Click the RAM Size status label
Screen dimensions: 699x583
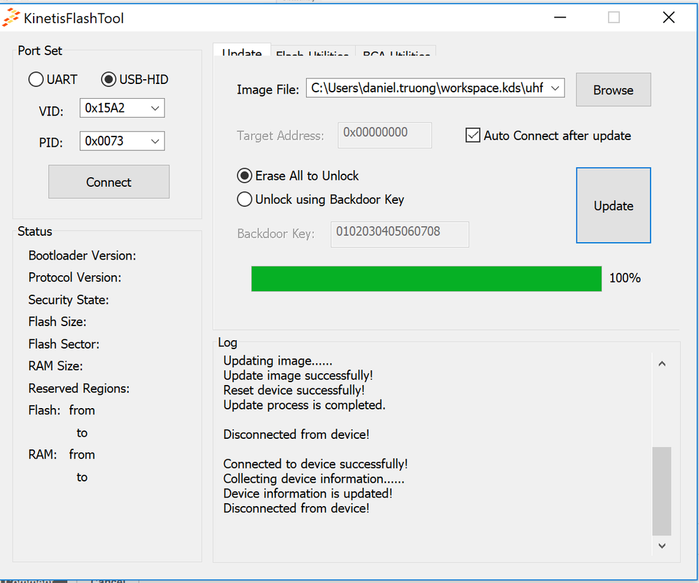pos(55,366)
